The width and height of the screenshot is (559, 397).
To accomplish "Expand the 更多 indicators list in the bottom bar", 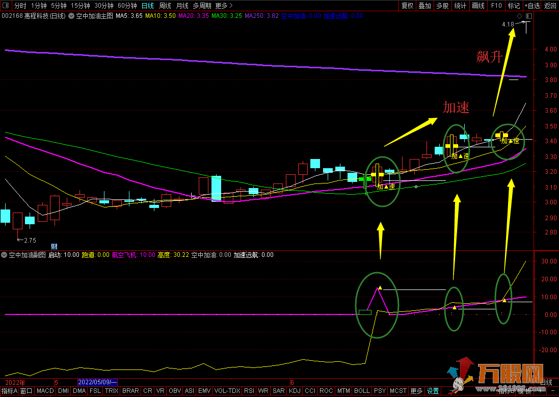I will point(416,391).
